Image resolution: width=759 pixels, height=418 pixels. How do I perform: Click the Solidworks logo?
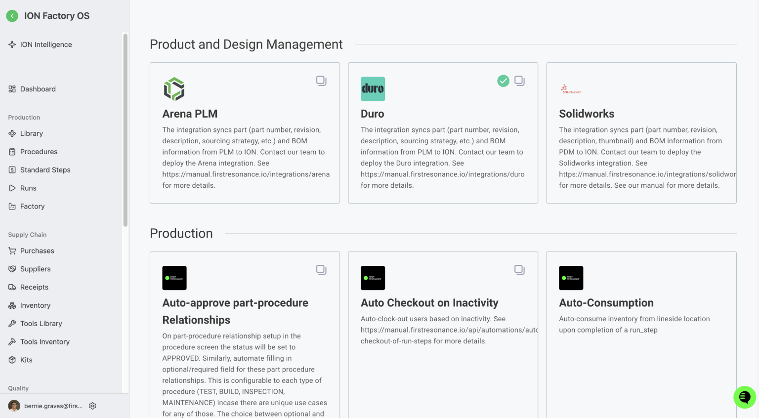click(571, 89)
